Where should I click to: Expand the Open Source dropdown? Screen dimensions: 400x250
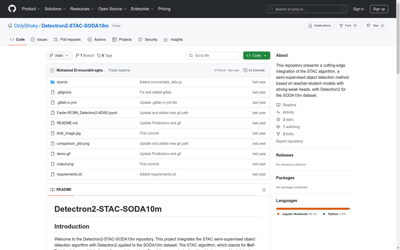coord(112,9)
